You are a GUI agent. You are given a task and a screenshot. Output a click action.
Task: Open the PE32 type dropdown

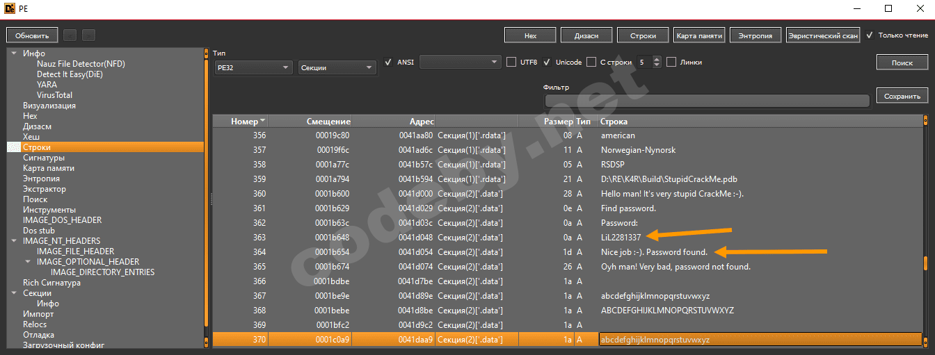tap(253, 67)
